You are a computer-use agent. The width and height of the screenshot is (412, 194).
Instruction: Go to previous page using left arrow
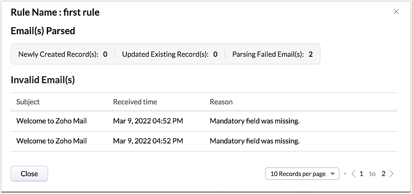(x=353, y=174)
